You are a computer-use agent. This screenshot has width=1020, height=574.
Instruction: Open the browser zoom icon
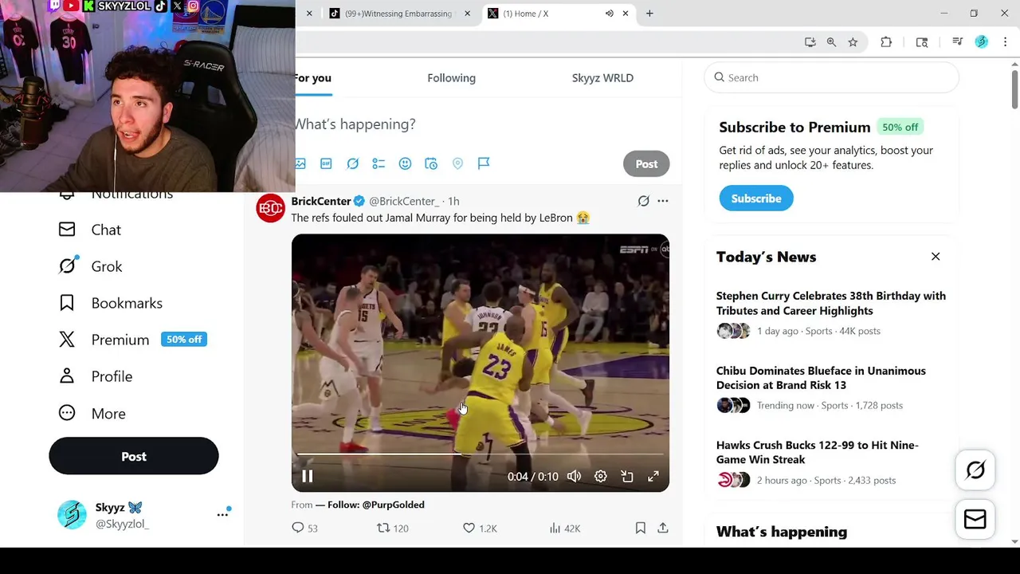831,42
